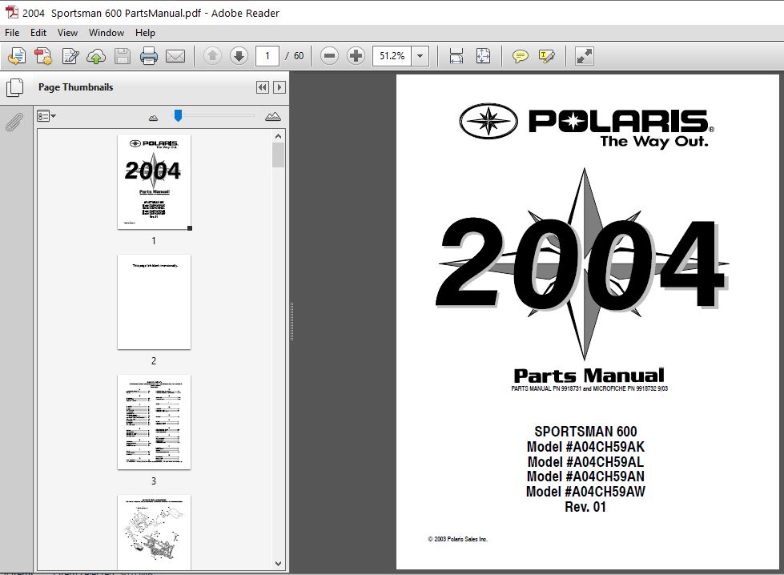Click 'Model #A04CH59AW' text line
This screenshot has height=575, width=784.
coord(585,492)
